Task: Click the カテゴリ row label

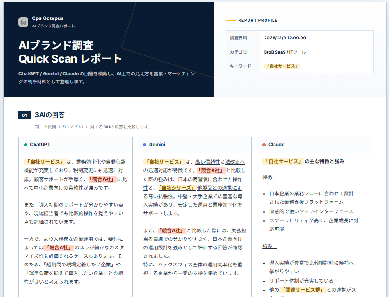Action: (x=238, y=52)
